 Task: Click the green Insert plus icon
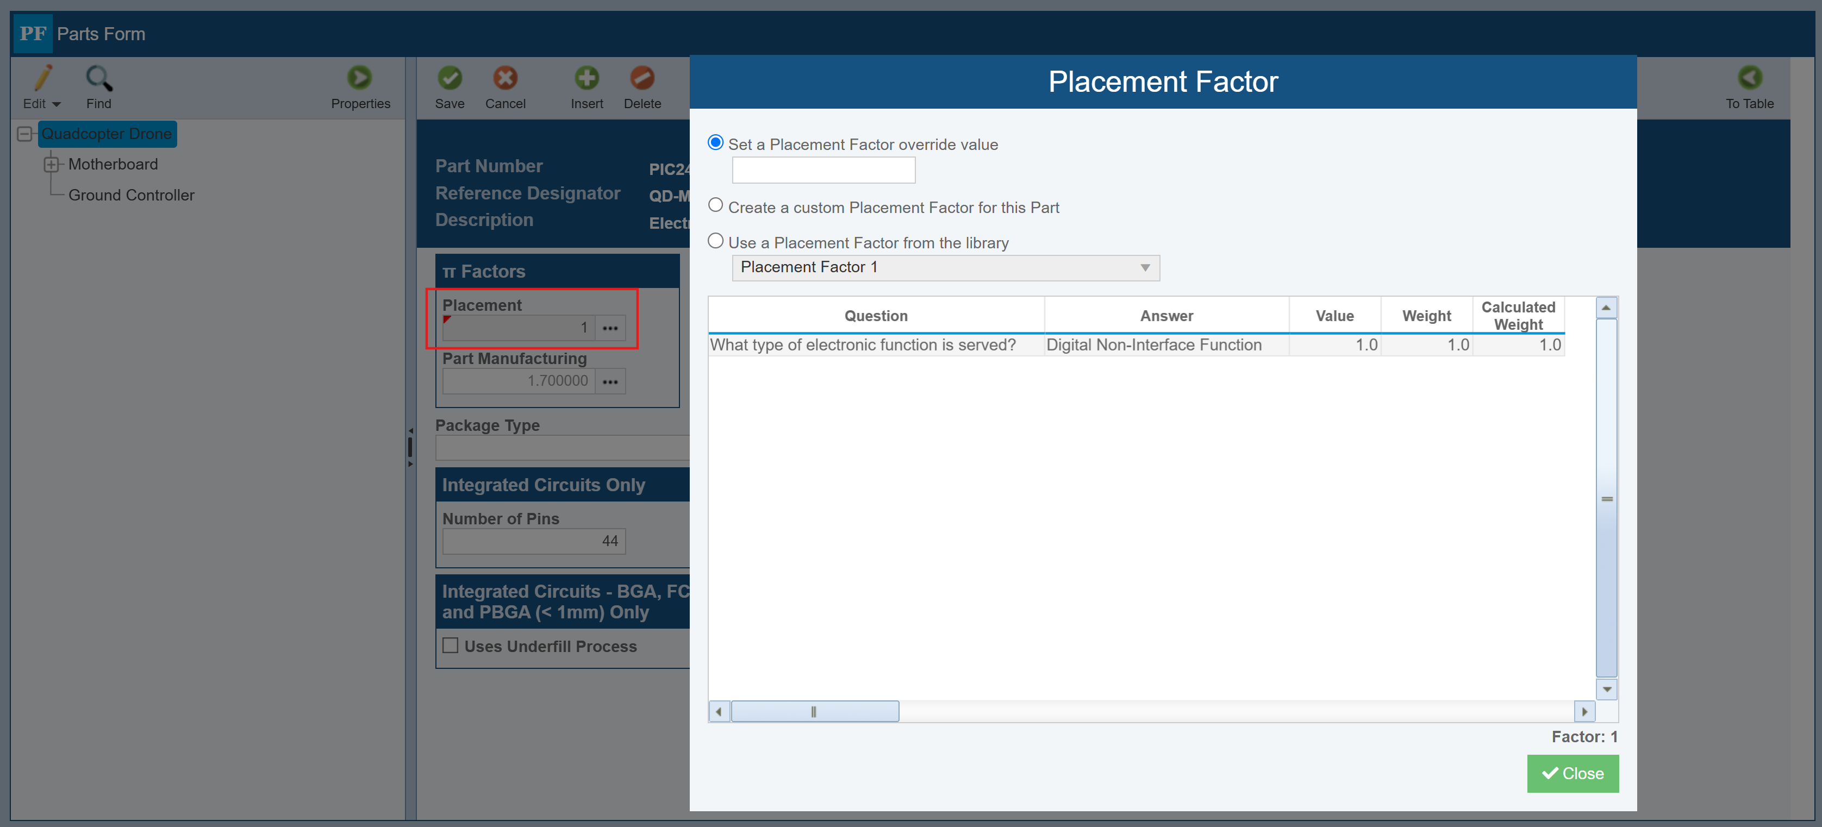pyautogui.click(x=586, y=78)
